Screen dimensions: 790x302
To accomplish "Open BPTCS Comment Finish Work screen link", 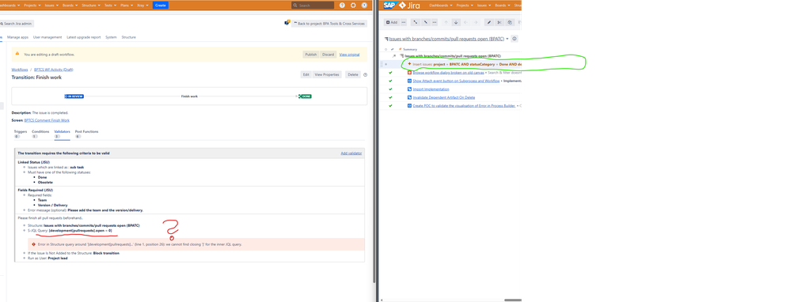I will coord(47,120).
